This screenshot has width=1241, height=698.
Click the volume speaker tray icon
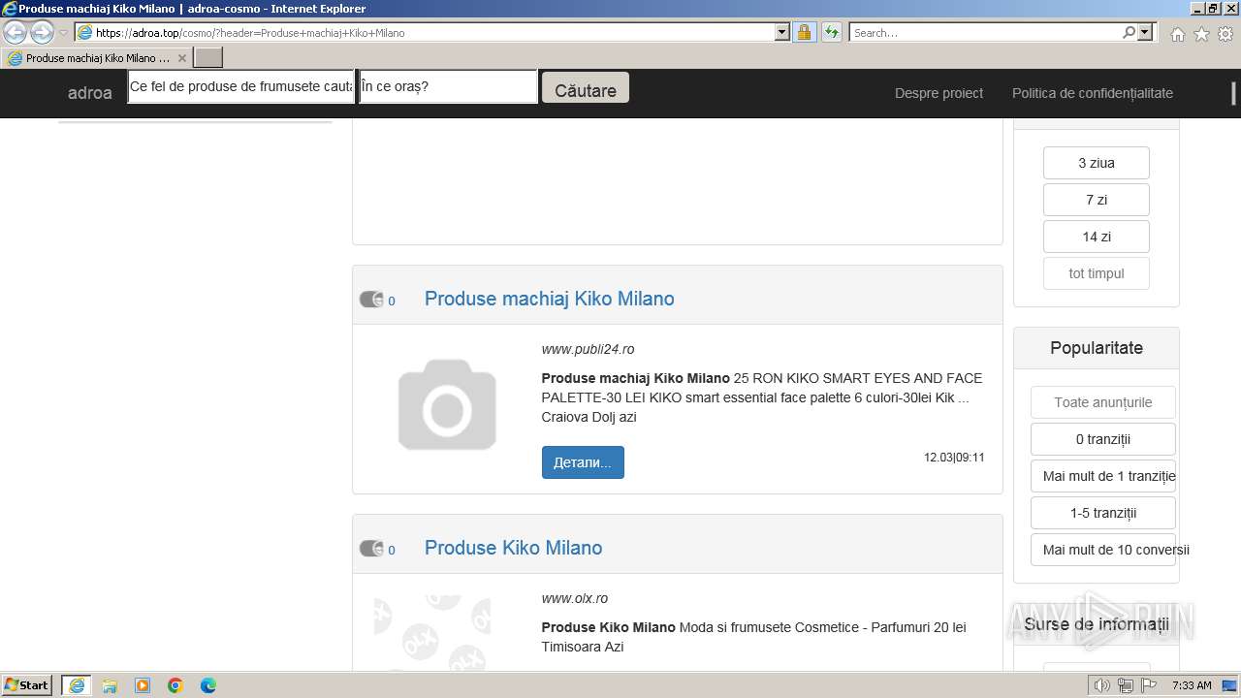pyautogui.click(x=1102, y=685)
